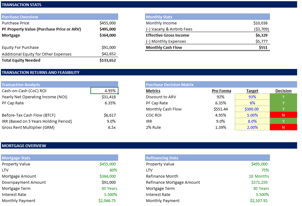Select the Refinance Month 18 Months cell
This screenshot has height=206, width=302.
coord(259,176)
